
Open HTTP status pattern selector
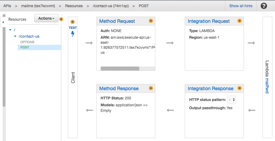[x=231, y=100]
